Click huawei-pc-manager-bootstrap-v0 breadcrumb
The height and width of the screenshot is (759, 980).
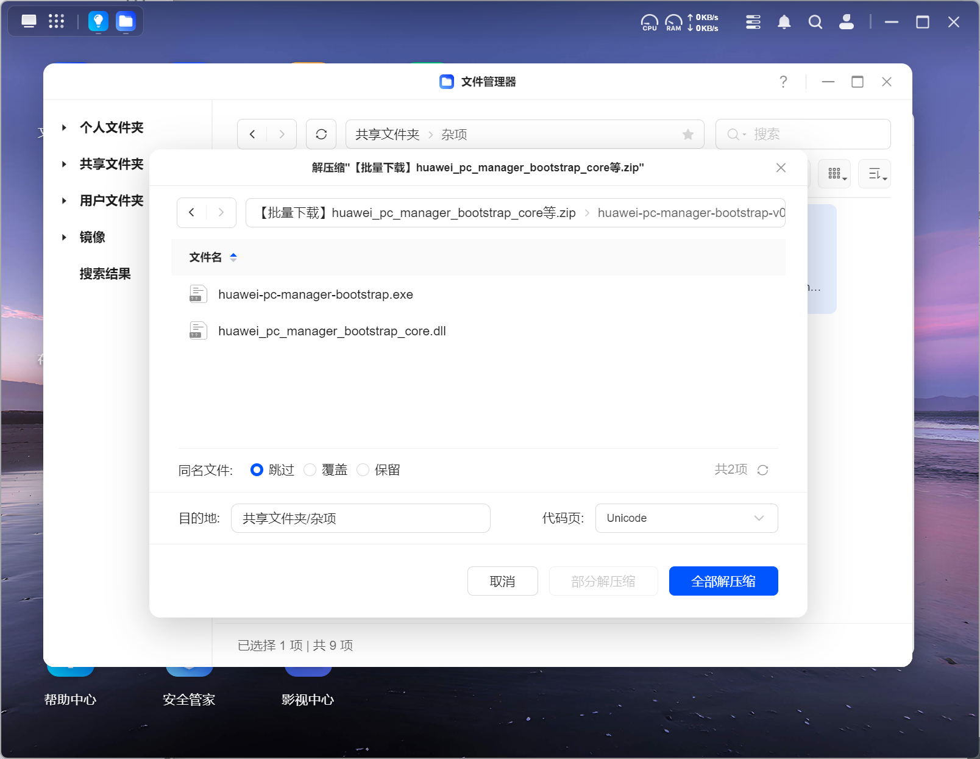click(691, 213)
